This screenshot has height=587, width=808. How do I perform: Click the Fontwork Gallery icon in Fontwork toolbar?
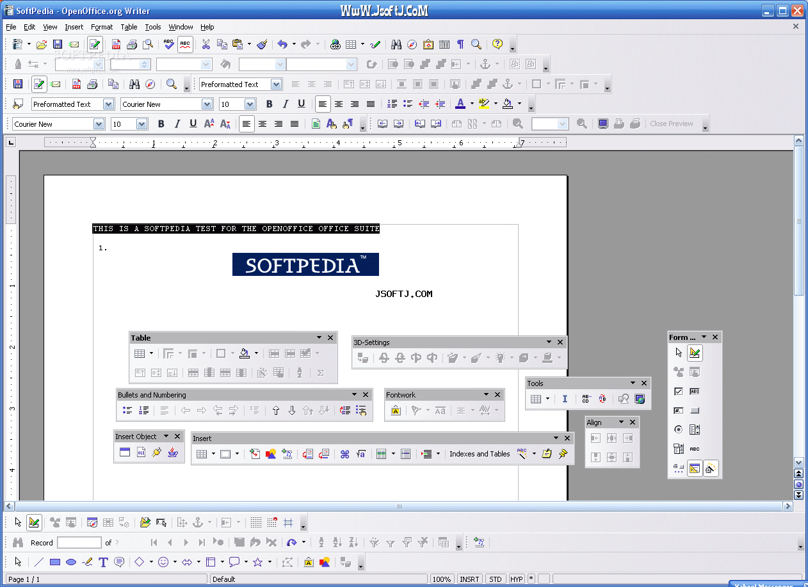pyautogui.click(x=396, y=411)
